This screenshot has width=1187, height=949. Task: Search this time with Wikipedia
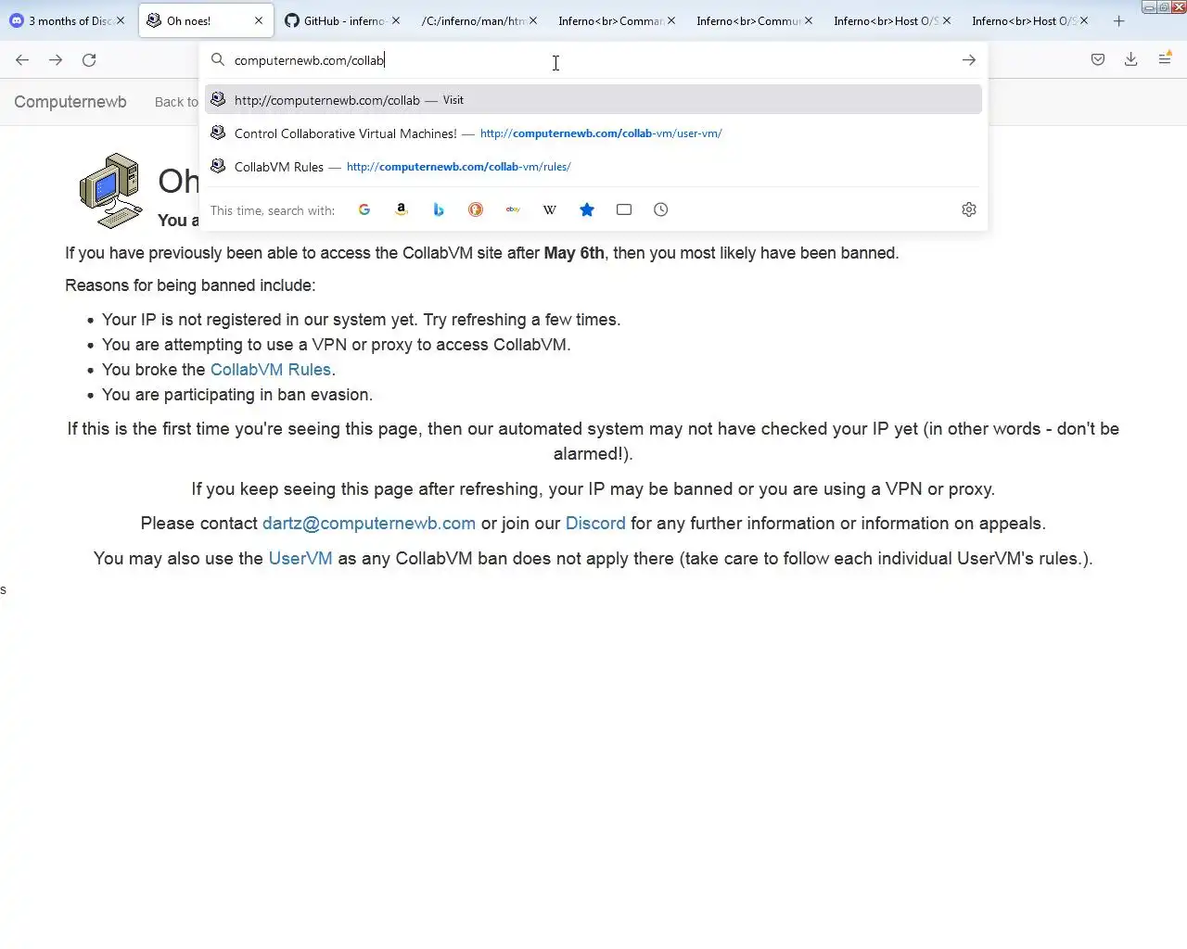(550, 209)
